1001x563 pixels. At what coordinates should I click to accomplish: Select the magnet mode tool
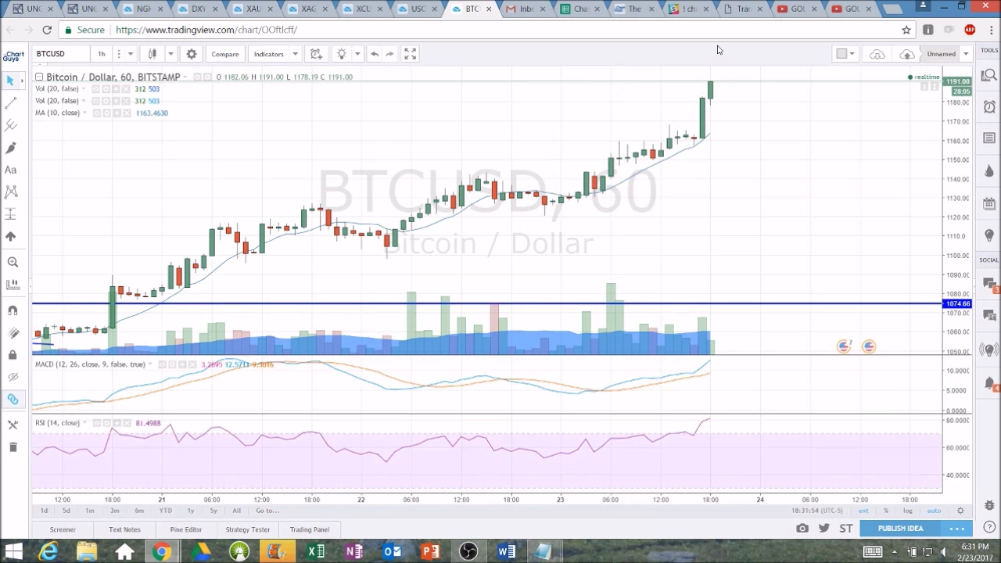click(x=13, y=311)
